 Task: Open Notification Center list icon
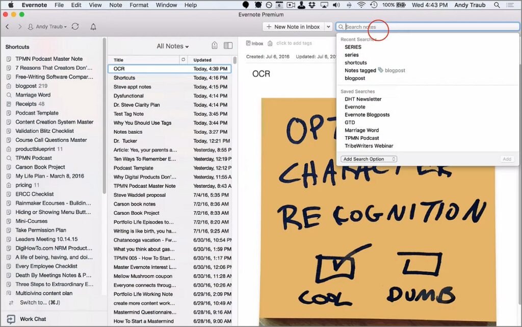tap(510, 5)
